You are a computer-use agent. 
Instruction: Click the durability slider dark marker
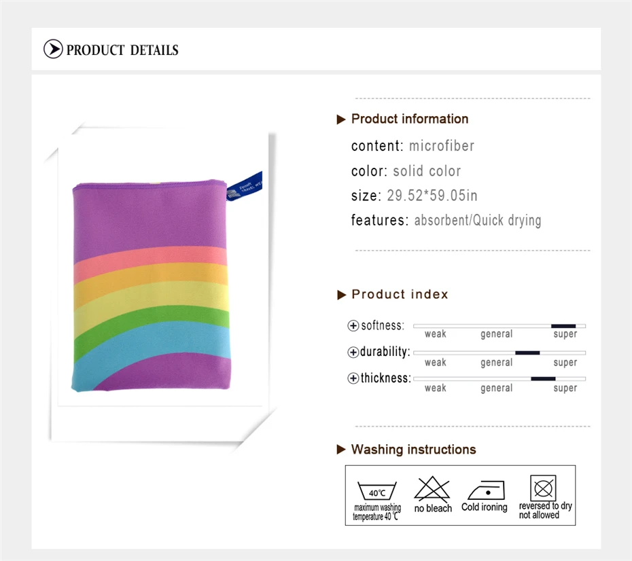(x=527, y=352)
